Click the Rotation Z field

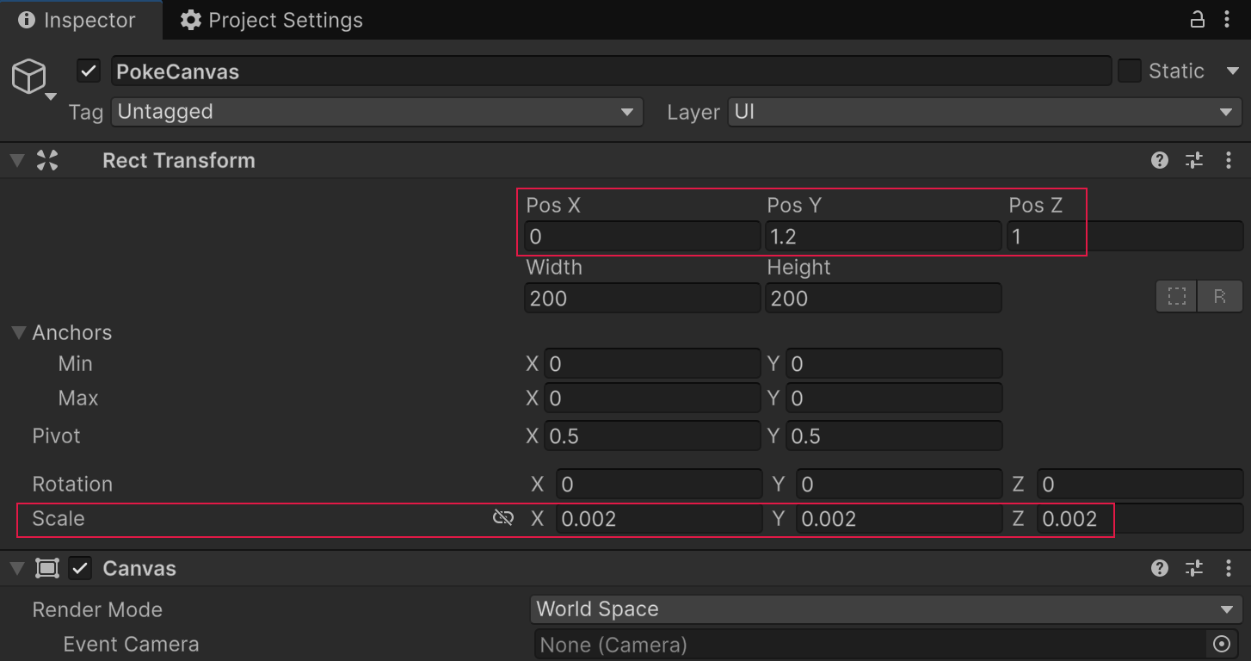click(1140, 484)
